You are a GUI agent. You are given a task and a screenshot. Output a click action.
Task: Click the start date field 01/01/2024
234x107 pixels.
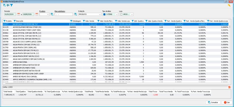click(x=10, y=14)
